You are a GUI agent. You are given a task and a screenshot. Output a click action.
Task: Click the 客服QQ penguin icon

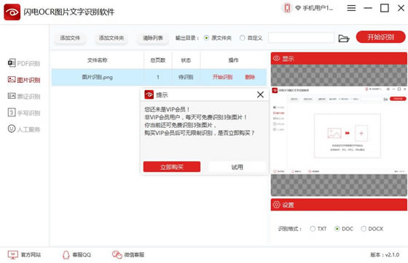point(66,255)
